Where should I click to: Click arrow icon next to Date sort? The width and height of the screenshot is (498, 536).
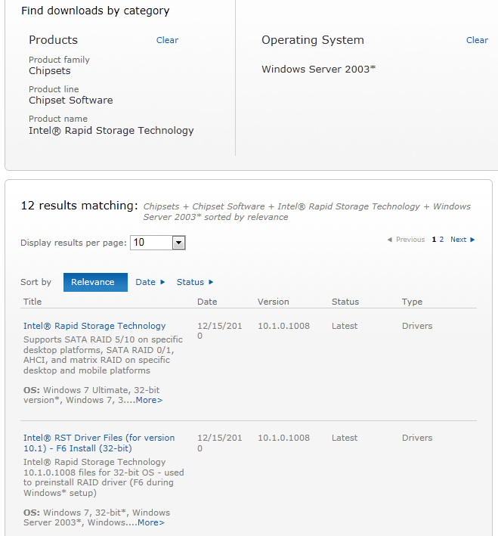click(162, 282)
